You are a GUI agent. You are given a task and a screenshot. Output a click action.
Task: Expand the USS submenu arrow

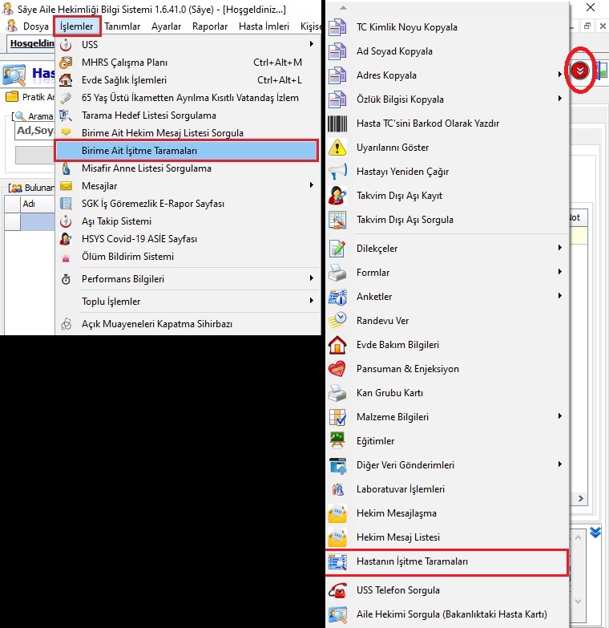point(311,44)
